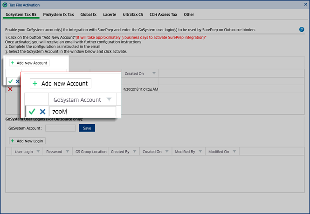Click the red X delete icon in the account row
This screenshot has width=310, height=214.
(x=10, y=89)
